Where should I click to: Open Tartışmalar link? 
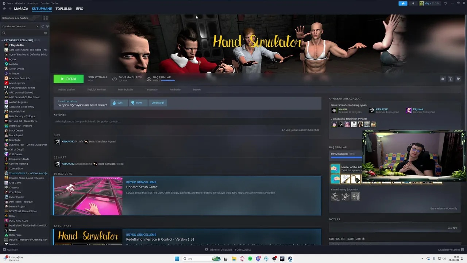(x=152, y=89)
